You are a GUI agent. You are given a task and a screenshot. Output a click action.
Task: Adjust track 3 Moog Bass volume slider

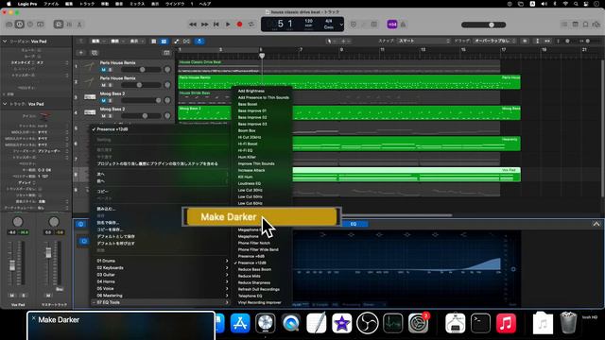click(141, 101)
